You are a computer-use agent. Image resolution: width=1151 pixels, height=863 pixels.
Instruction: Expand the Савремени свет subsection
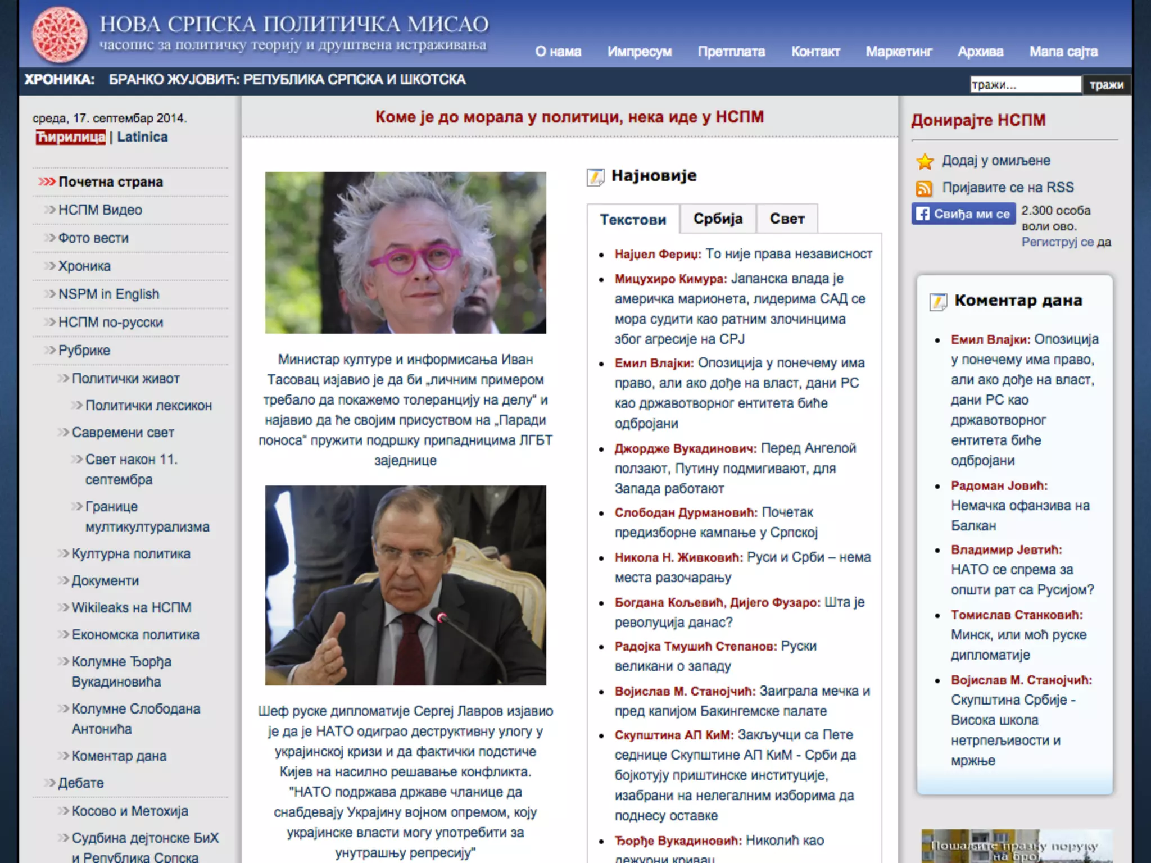pos(123,433)
